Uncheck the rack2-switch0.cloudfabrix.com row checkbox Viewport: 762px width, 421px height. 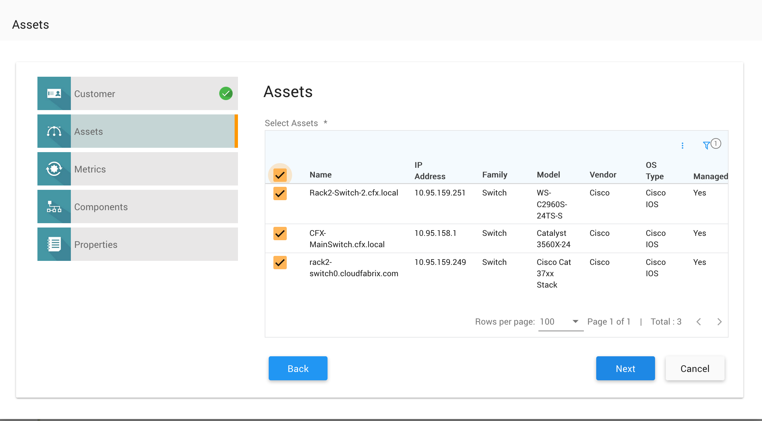click(x=280, y=262)
